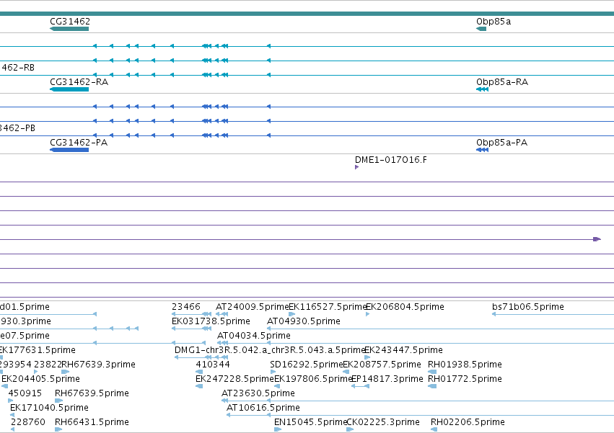Click the teal CG31462 gene bar
The width and height of the screenshot is (614, 433).
[x=69, y=29]
